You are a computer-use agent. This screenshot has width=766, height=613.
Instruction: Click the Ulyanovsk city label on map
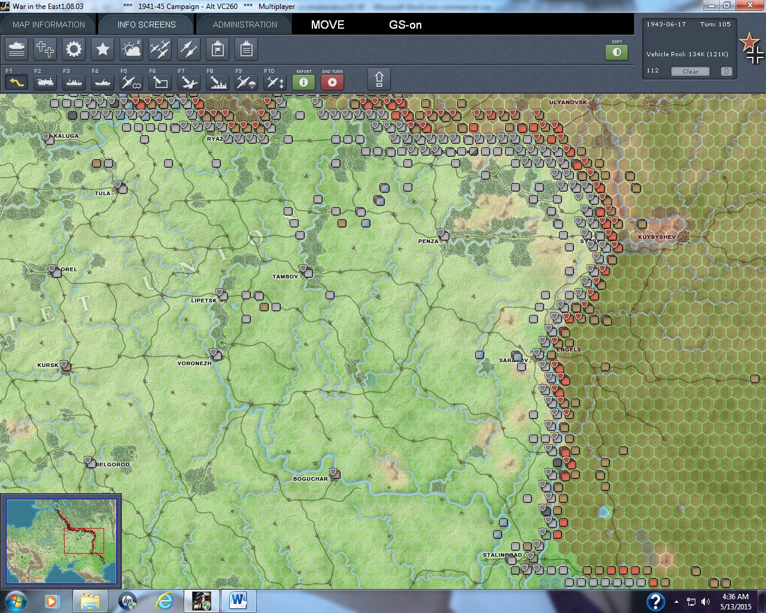point(568,102)
